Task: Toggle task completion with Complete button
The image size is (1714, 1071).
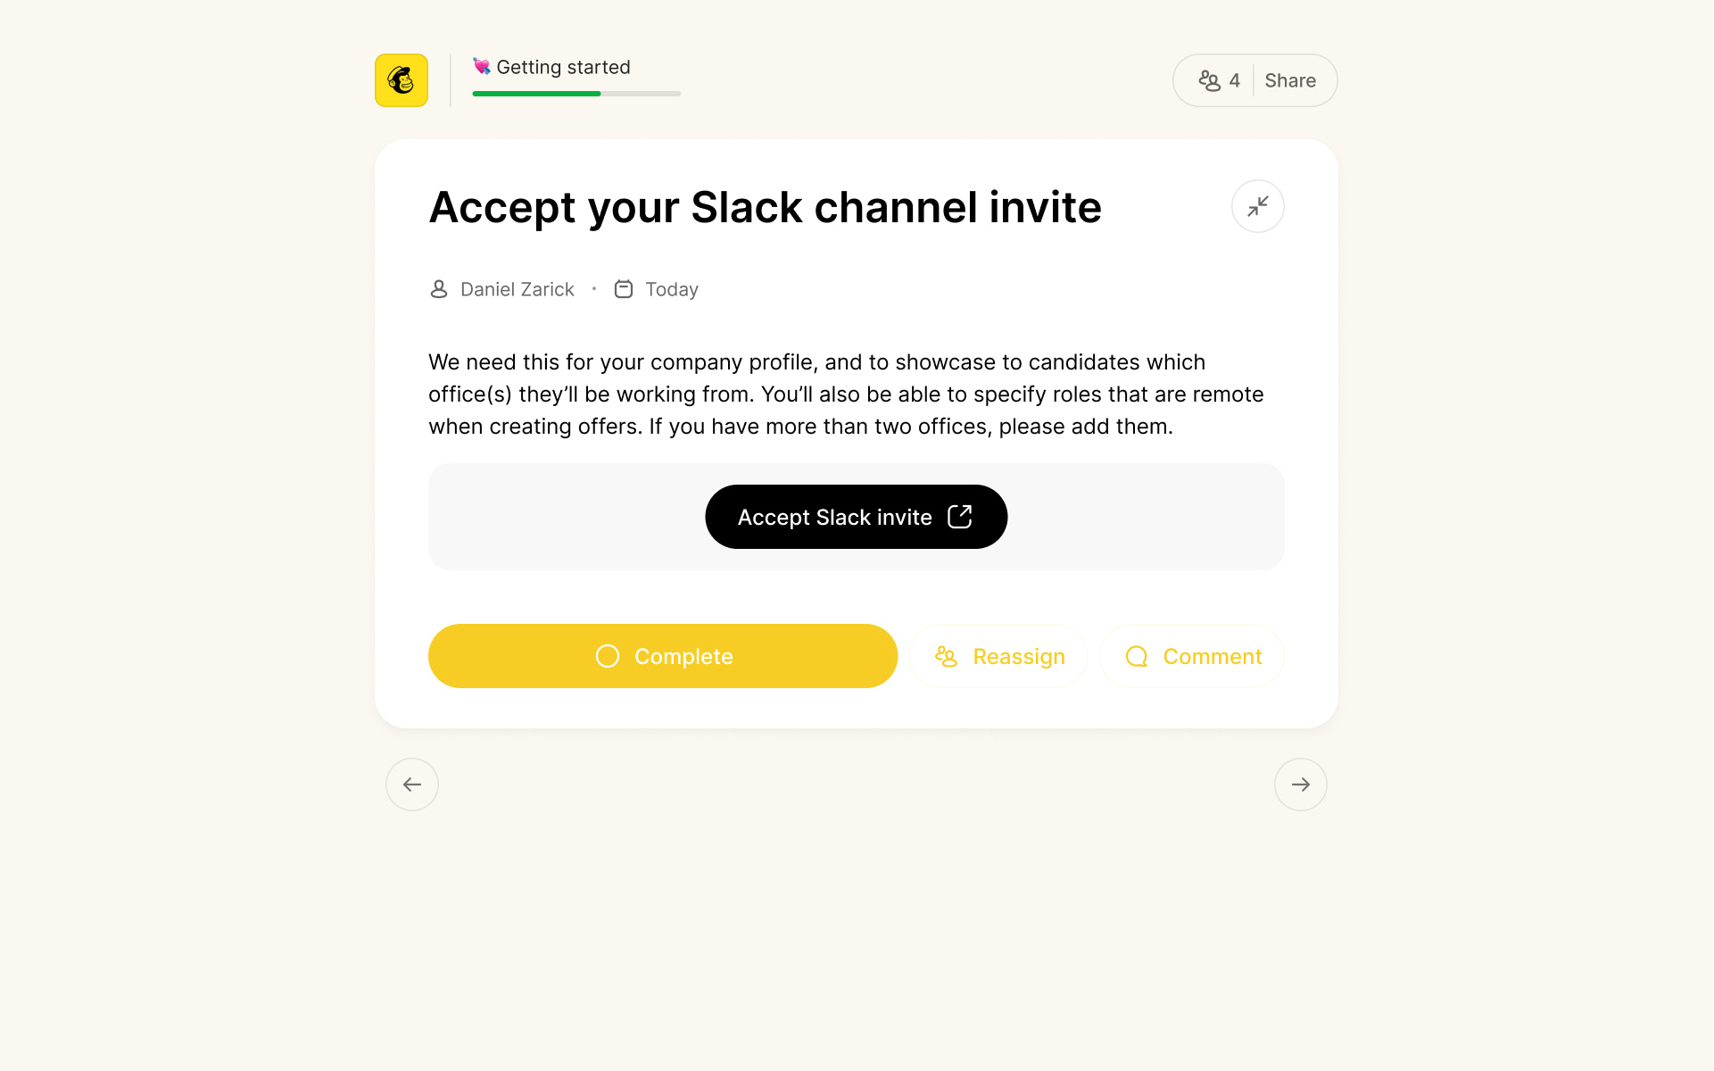Action: [662, 655]
